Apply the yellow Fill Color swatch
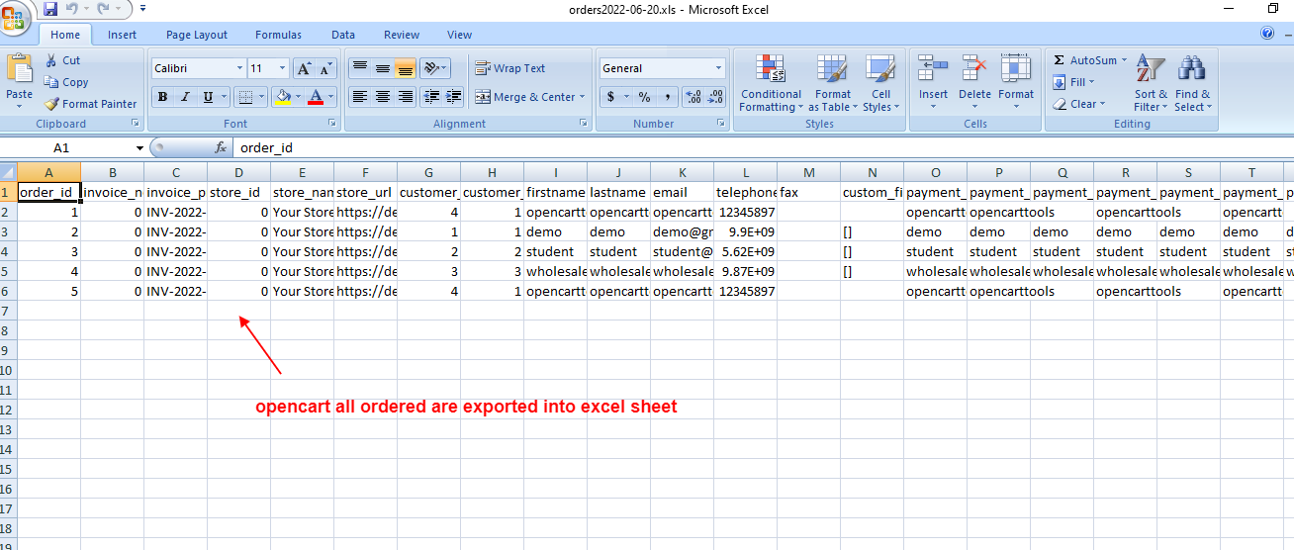1294x550 pixels. [283, 97]
